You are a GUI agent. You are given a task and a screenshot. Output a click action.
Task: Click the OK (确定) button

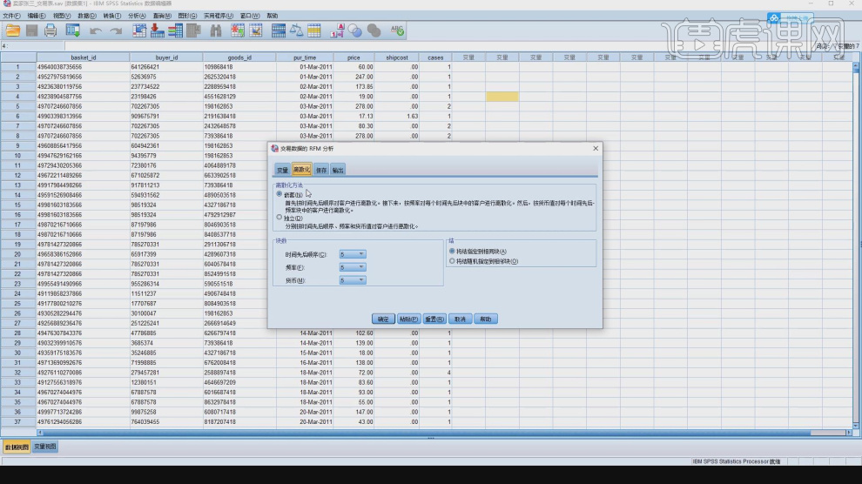tap(383, 319)
